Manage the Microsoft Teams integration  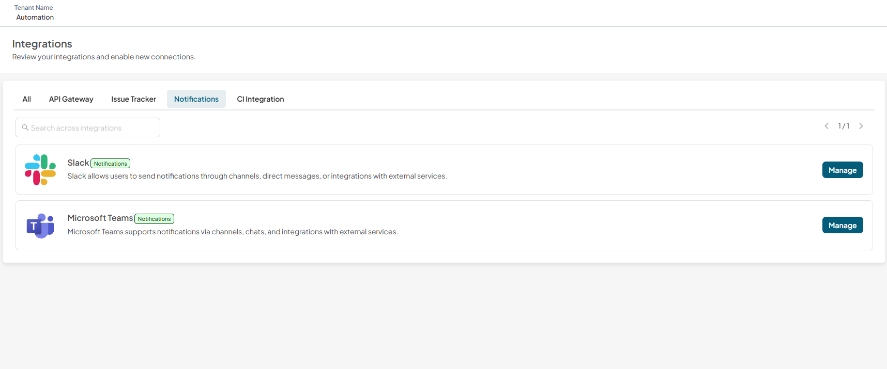(x=843, y=225)
